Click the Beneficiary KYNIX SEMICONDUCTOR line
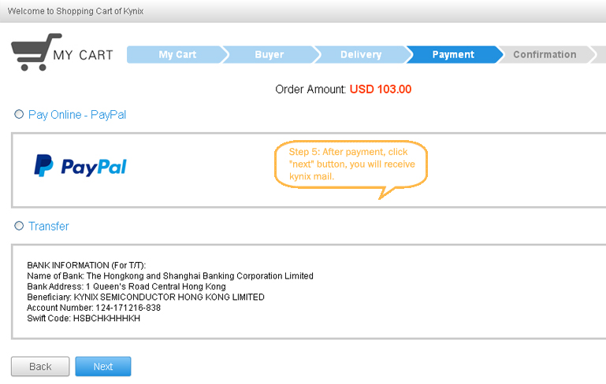 pos(146,297)
